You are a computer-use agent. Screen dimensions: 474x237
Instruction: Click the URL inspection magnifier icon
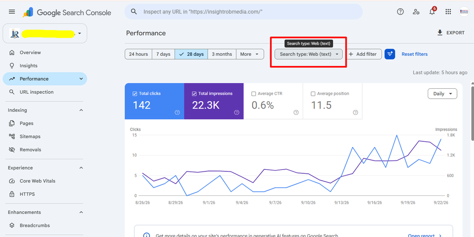[x=12, y=92]
